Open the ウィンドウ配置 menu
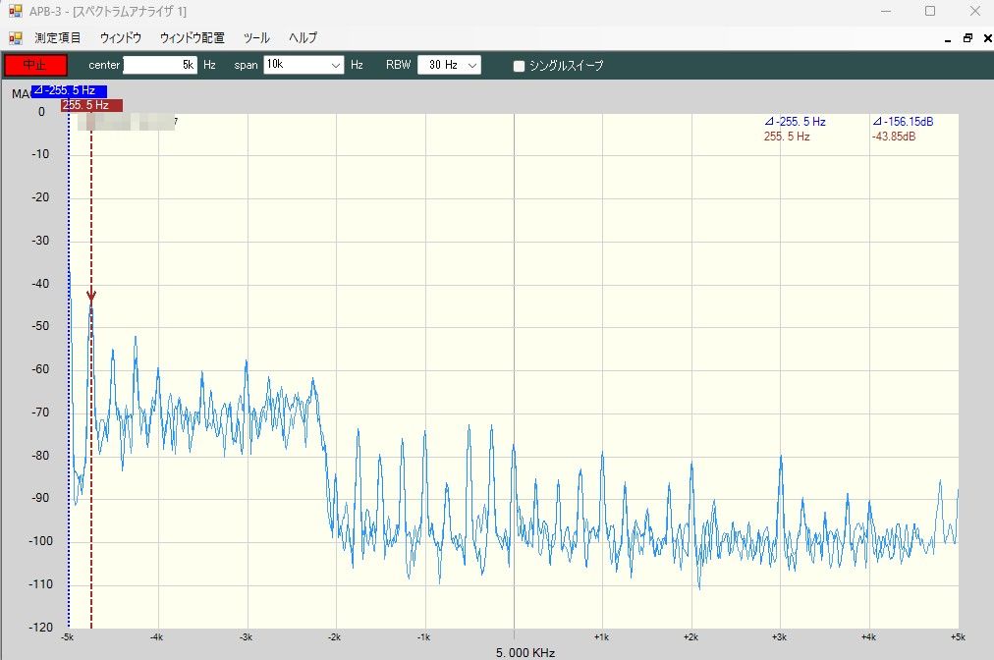This screenshot has height=660, width=994. [192, 38]
